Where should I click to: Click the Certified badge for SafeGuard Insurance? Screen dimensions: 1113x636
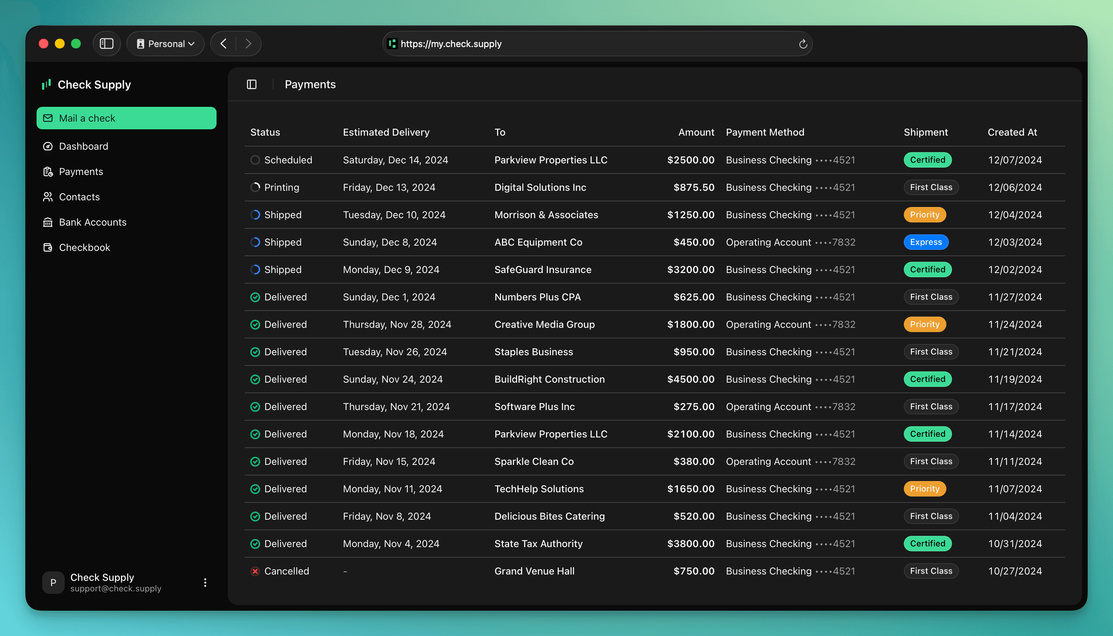click(928, 270)
